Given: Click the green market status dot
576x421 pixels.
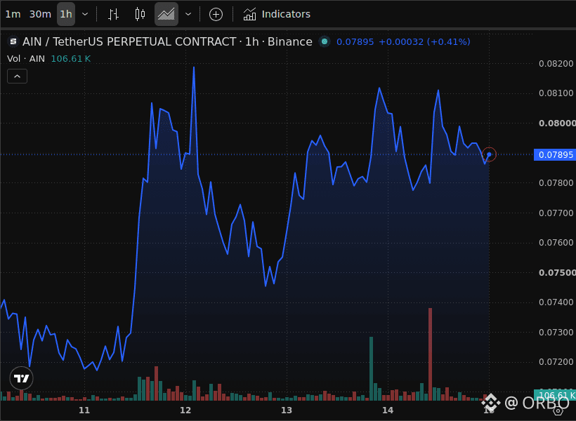Looking at the screenshot, I should coord(325,42).
